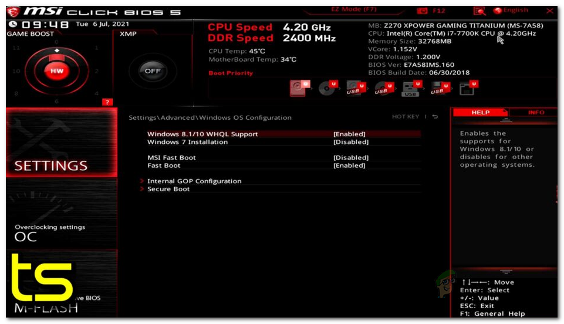Select the USB hard disk boot priority icon
564x324 pixels.
(356, 89)
